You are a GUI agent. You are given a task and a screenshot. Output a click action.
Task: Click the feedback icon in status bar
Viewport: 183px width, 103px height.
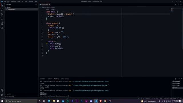(x=178, y=98)
